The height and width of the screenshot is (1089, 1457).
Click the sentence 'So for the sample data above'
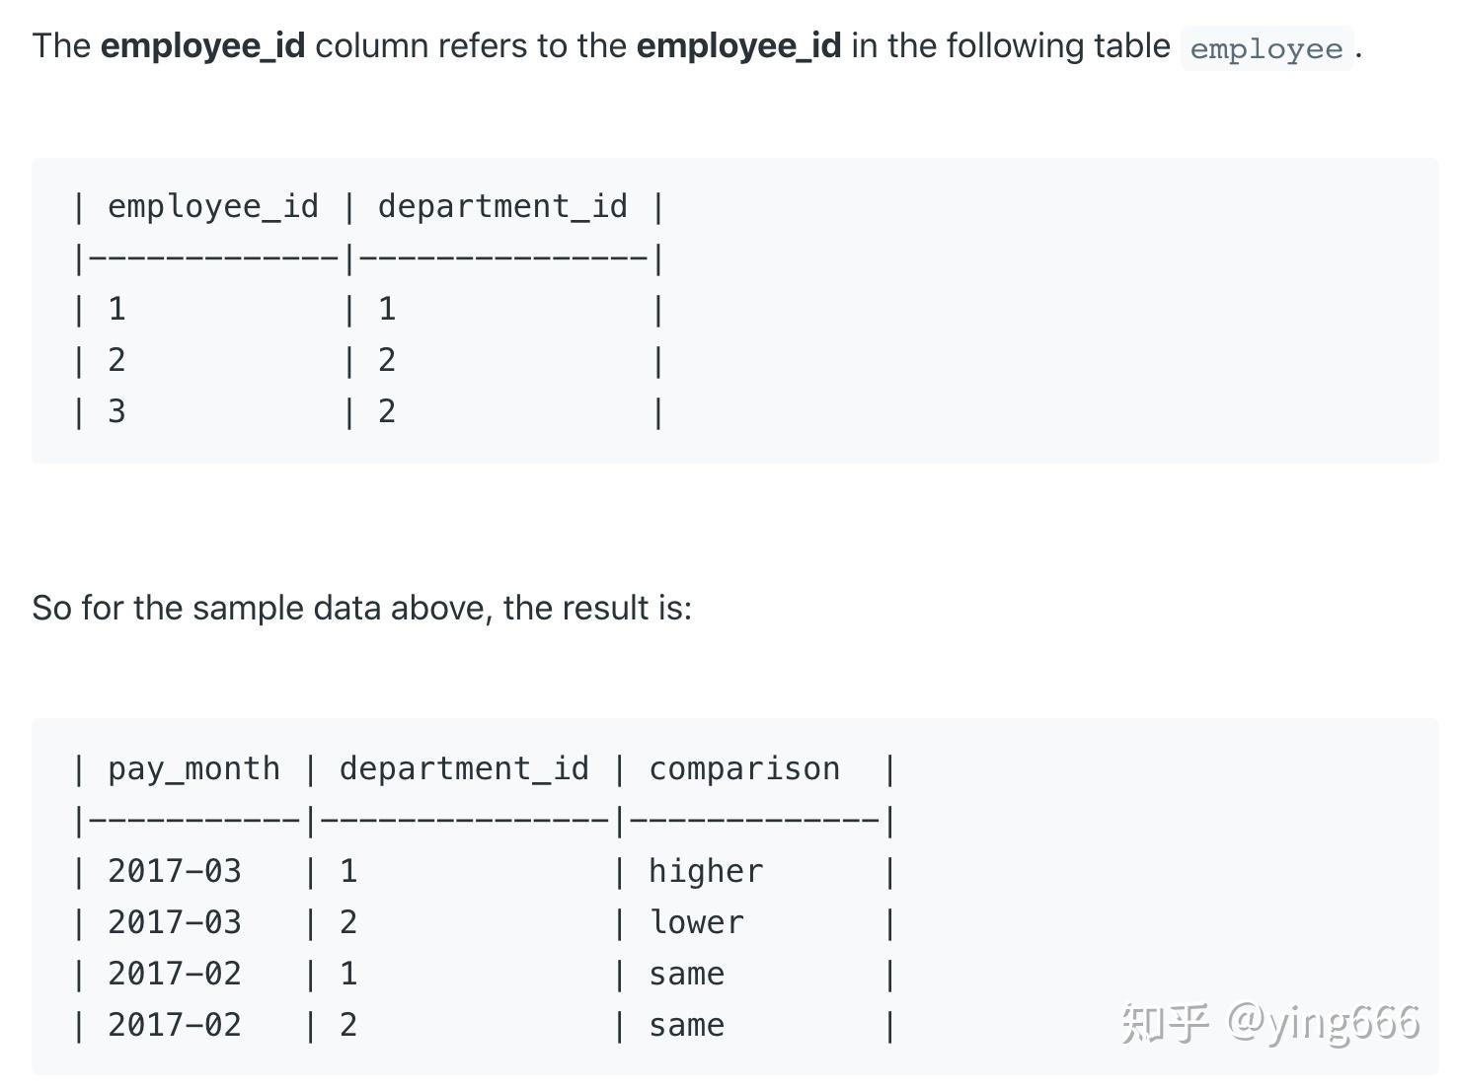(x=361, y=608)
